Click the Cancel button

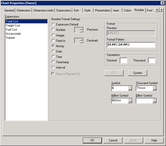click(113, 140)
